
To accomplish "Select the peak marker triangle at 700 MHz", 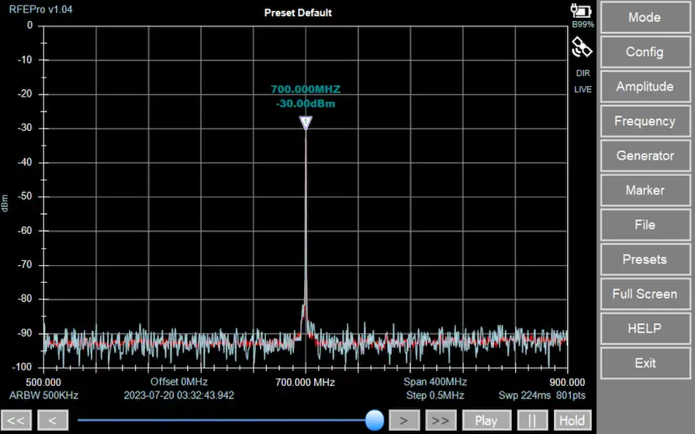I will click(x=306, y=122).
